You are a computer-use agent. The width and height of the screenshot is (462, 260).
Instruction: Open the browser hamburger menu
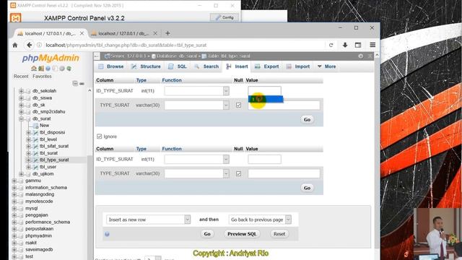(x=372, y=45)
